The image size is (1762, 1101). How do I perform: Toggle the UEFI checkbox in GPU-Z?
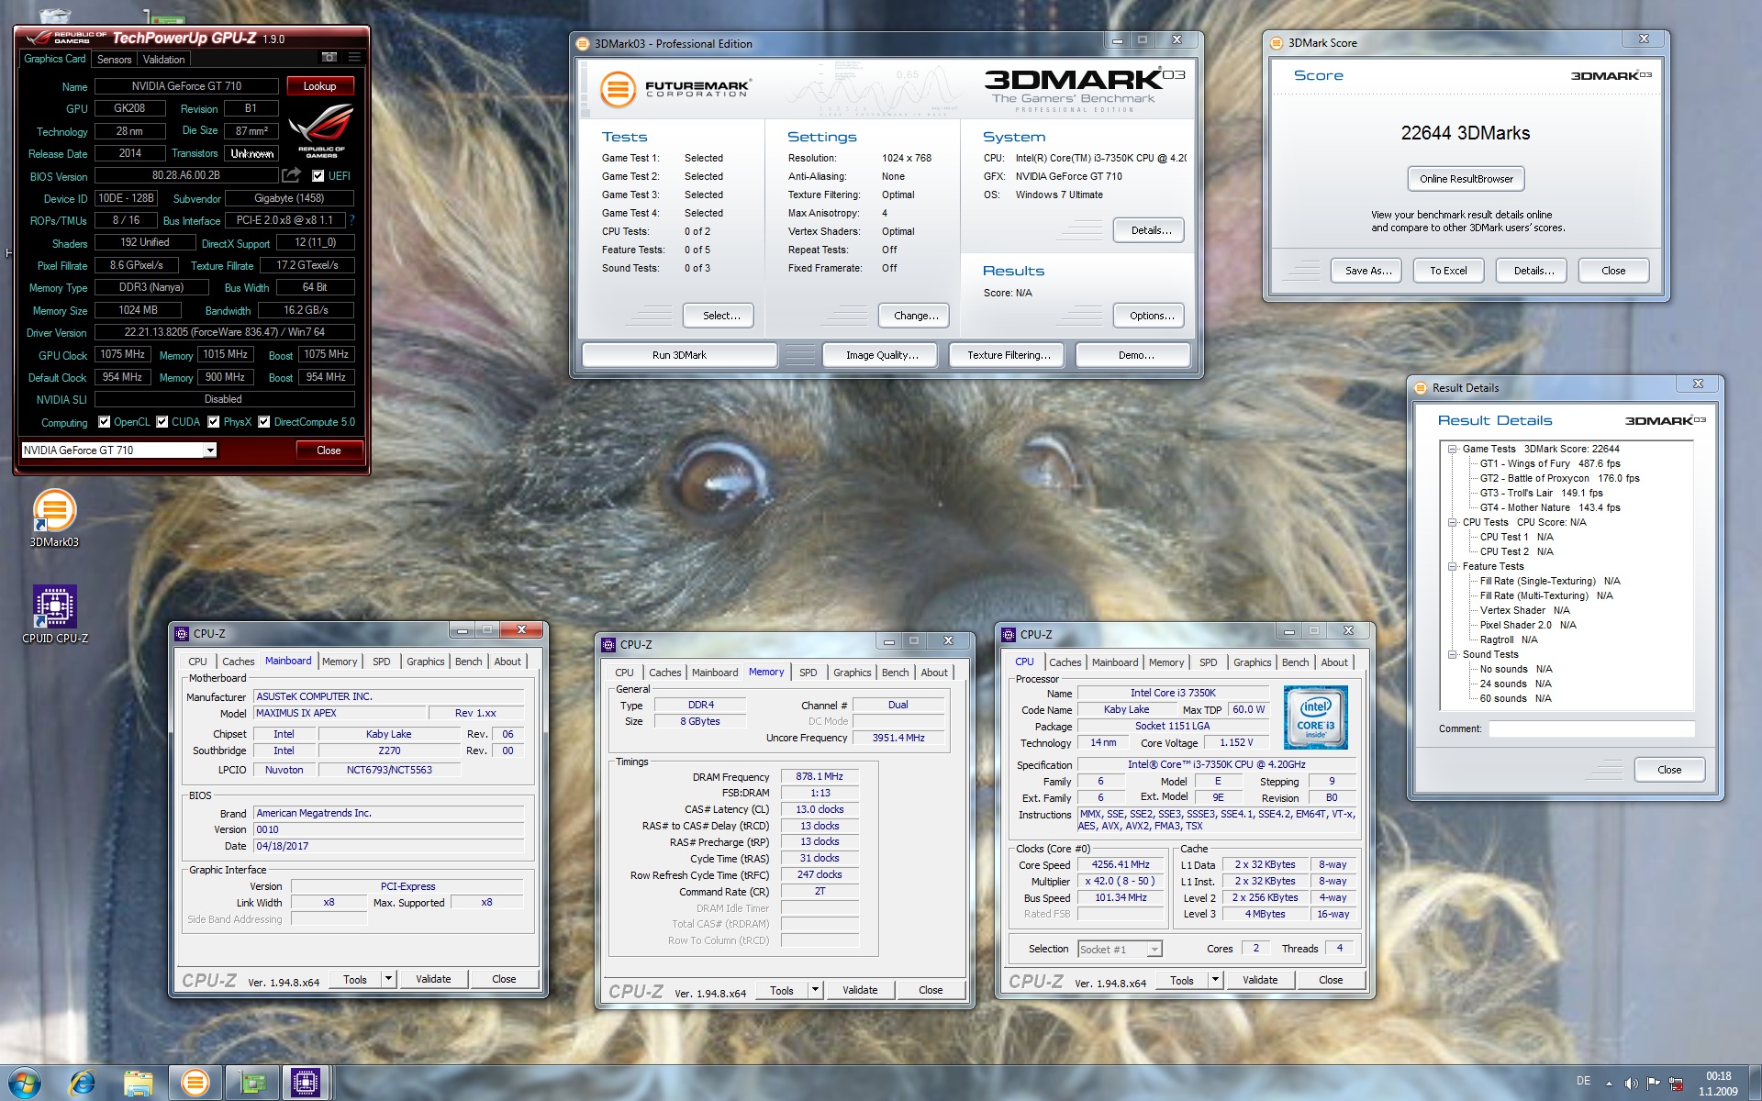(x=318, y=176)
